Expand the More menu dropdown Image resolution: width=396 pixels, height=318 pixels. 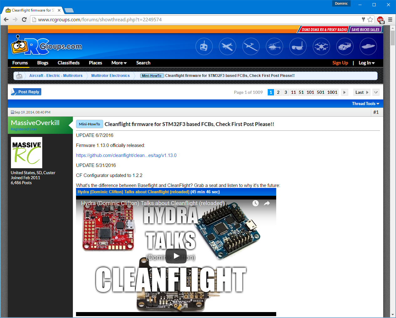tap(119, 63)
